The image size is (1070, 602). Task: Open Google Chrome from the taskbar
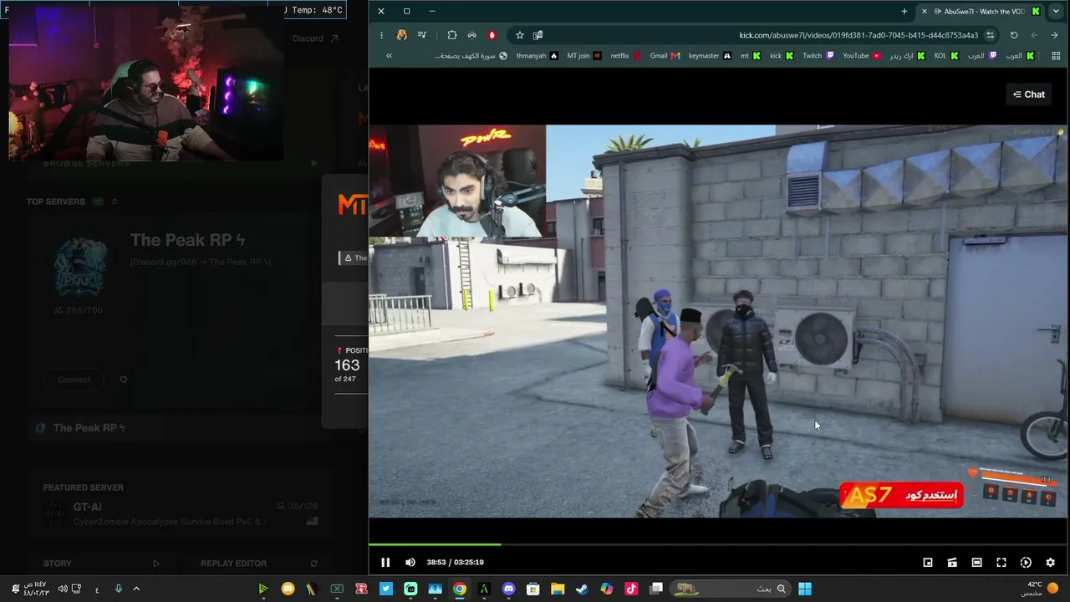(460, 589)
